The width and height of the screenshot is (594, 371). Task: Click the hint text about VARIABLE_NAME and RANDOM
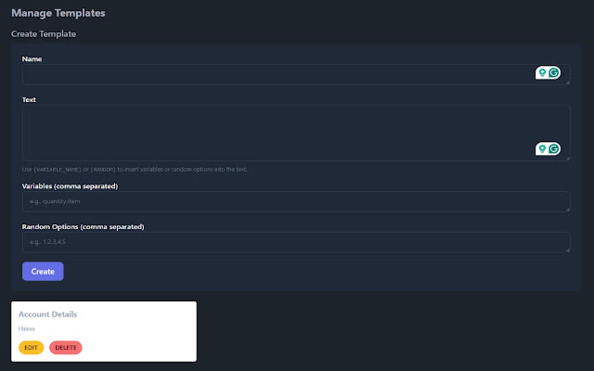click(135, 169)
